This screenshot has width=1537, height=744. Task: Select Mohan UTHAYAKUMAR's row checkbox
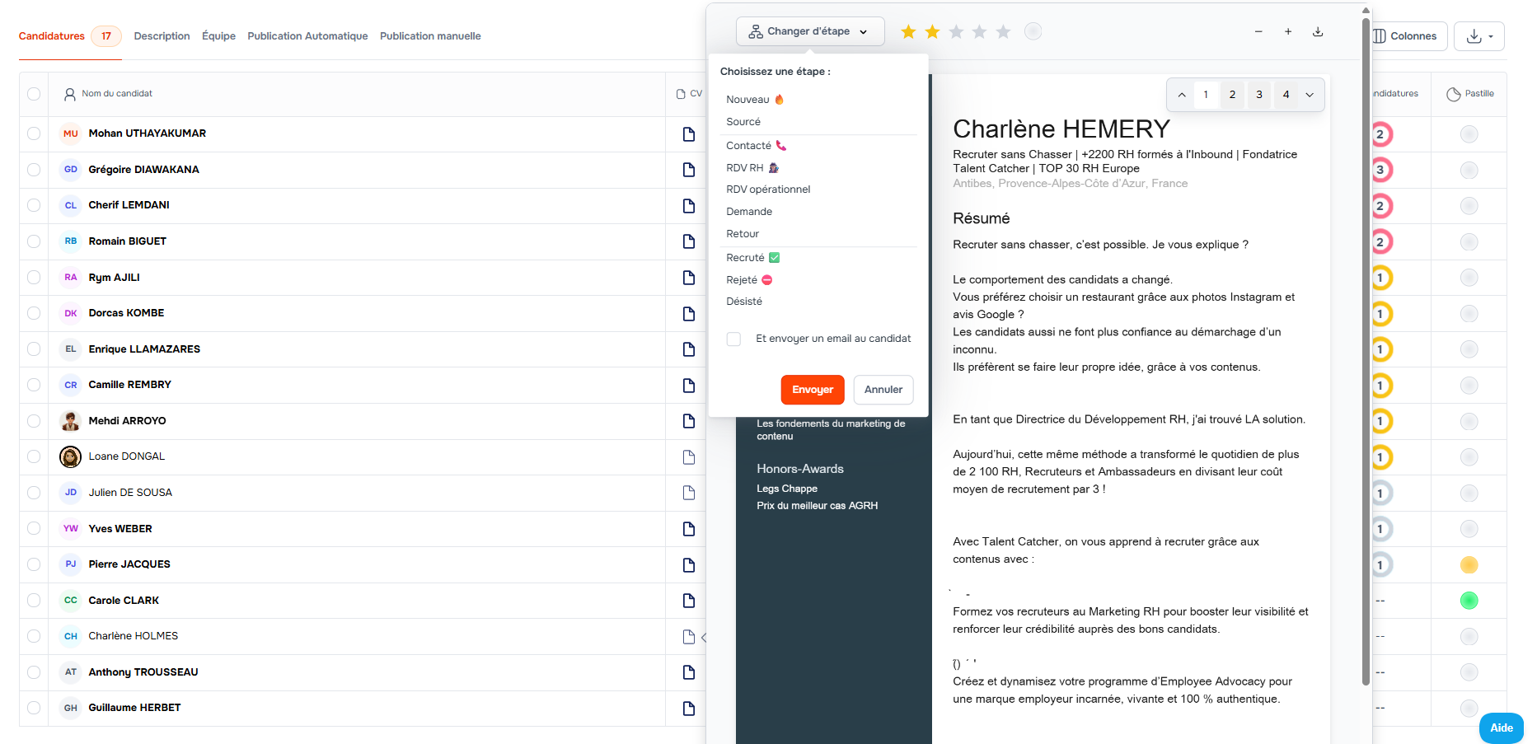[34, 133]
